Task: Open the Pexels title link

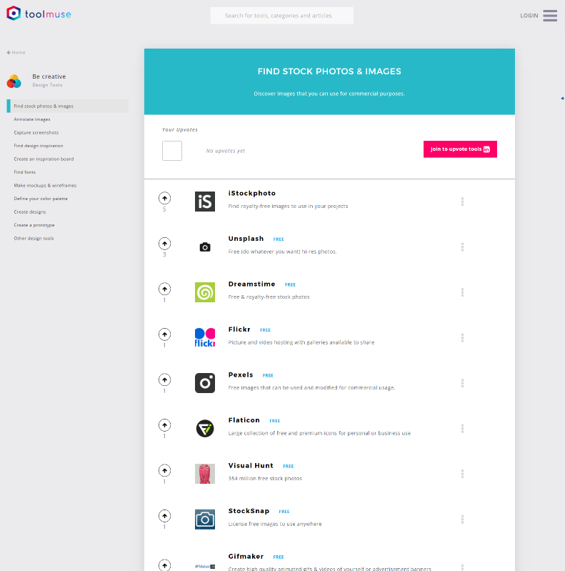Action: 241,374
